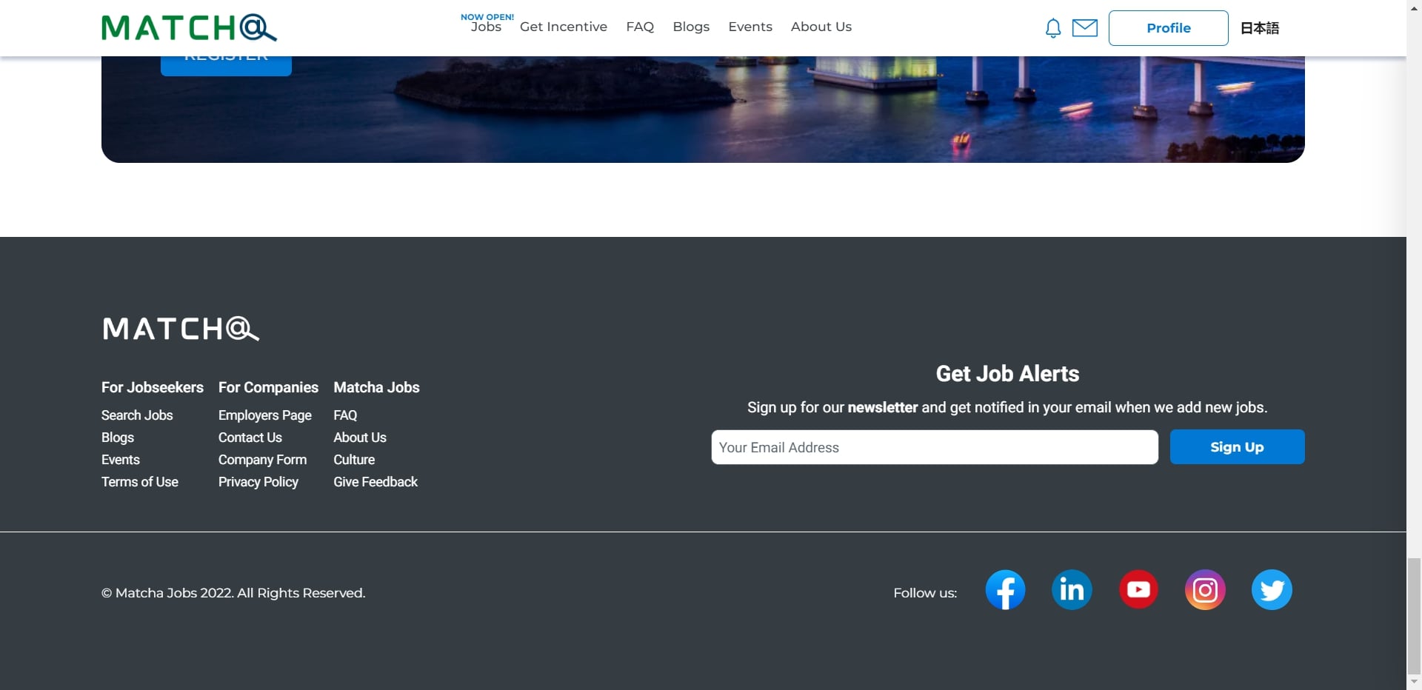The image size is (1422, 690).
Task: Open the Give Feedback footer link
Action: point(375,482)
